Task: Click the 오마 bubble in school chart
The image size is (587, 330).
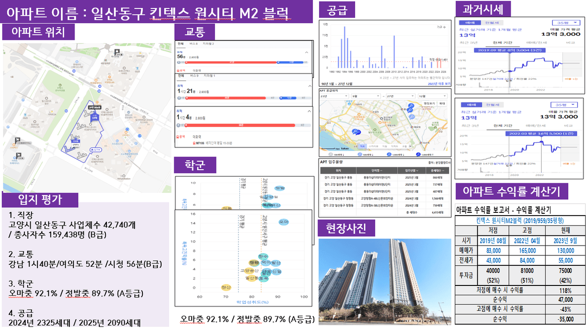Action: click(283, 221)
